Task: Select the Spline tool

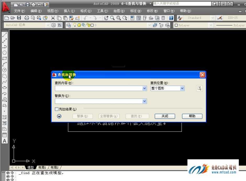Action: pos(4,82)
